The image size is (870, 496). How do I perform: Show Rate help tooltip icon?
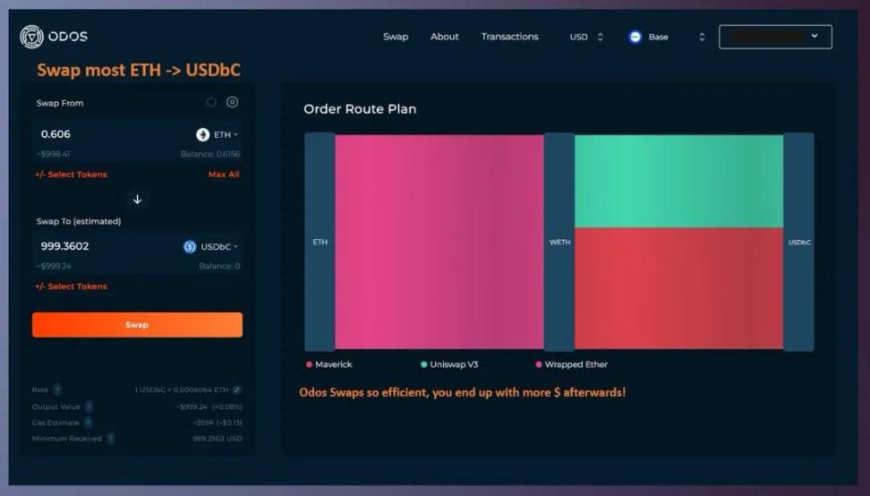57,390
